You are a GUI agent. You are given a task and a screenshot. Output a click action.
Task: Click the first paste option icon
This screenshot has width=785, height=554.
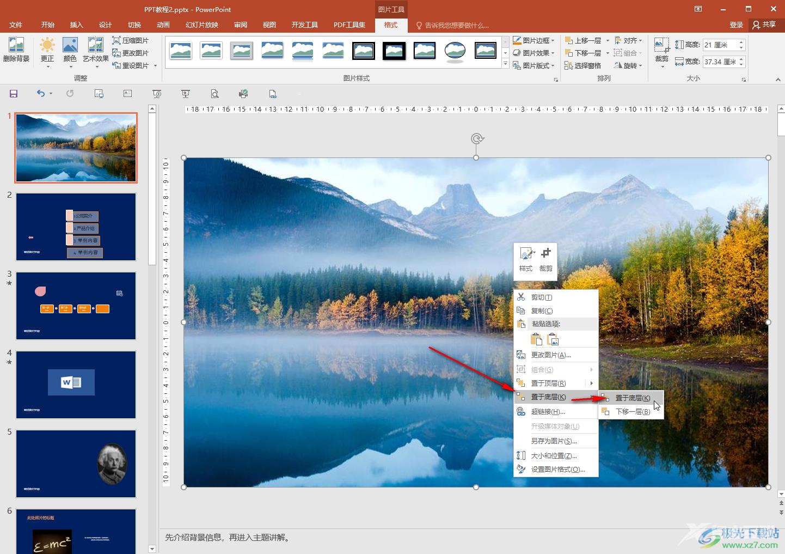click(536, 339)
